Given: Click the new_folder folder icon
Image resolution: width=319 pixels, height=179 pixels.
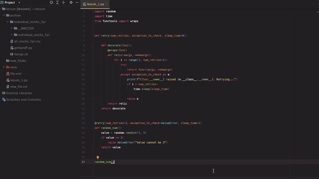Looking at the screenshot, I should pyautogui.click(x=8, y=61).
